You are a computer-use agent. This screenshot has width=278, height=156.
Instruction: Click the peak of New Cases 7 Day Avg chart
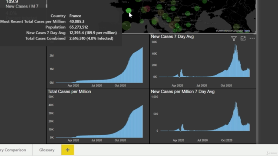click(235, 45)
